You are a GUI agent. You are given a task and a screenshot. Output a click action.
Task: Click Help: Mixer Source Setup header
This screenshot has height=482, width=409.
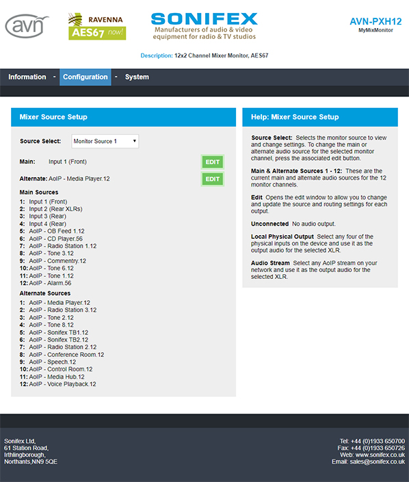tap(320, 117)
